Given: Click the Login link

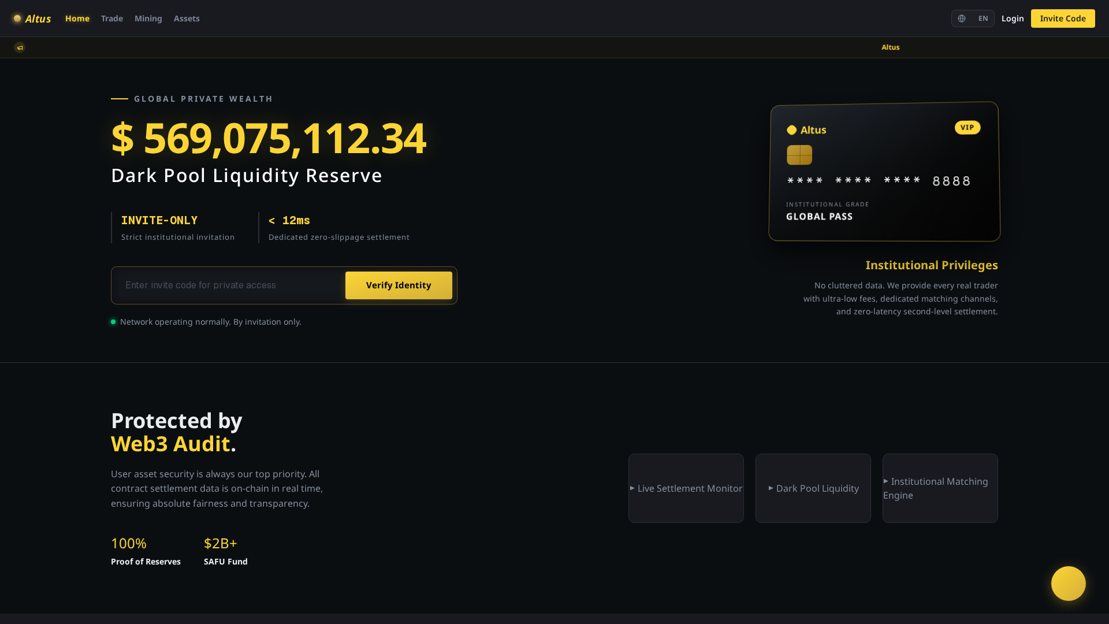Looking at the screenshot, I should click(1013, 18).
